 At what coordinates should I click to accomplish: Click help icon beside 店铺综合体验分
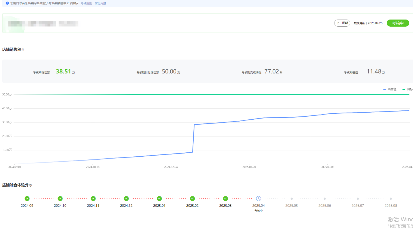pyautogui.click(x=31, y=185)
